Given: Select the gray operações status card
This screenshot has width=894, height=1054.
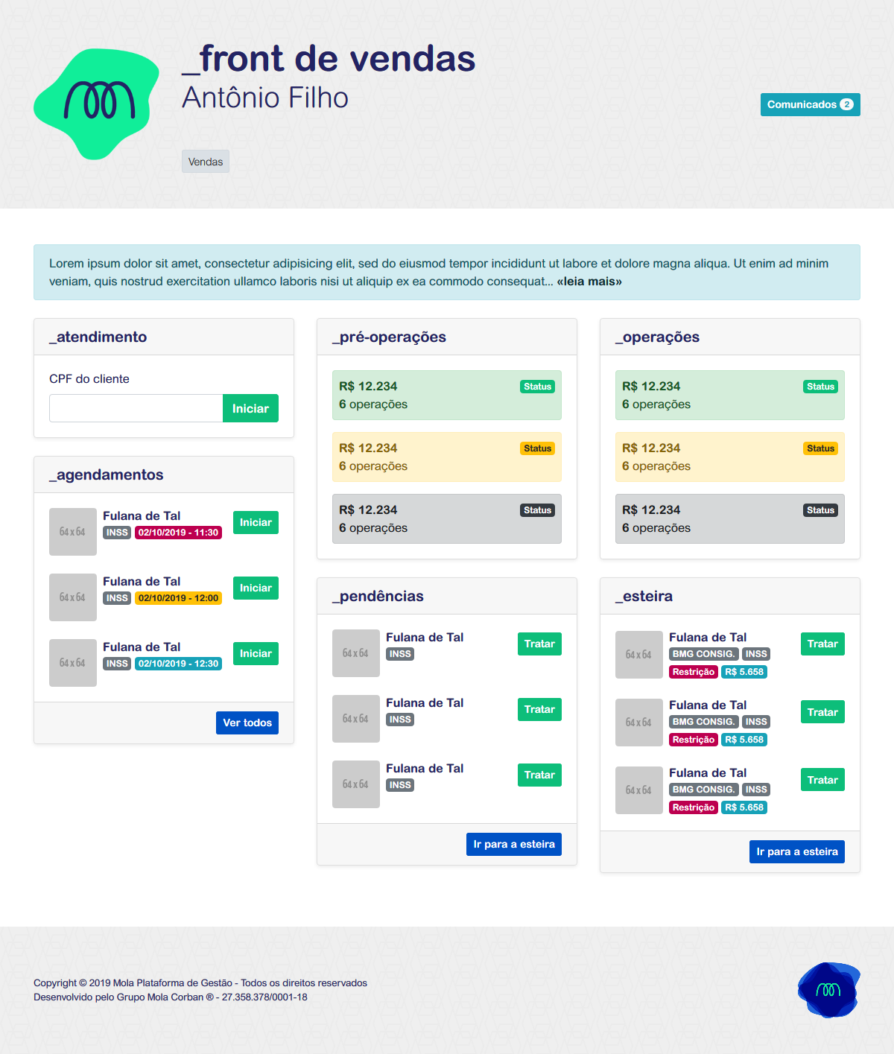Looking at the screenshot, I should (x=729, y=519).
